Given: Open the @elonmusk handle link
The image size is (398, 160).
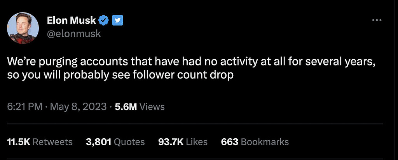Looking at the screenshot, I should [74, 34].
